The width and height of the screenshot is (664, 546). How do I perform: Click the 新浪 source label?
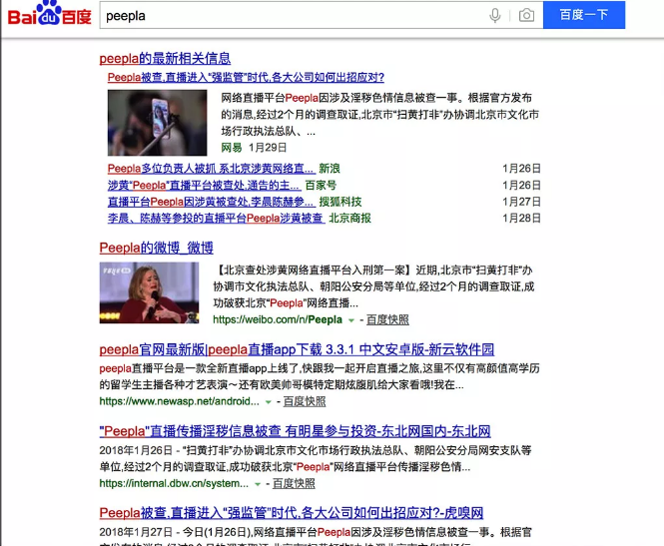coord(330,169)
